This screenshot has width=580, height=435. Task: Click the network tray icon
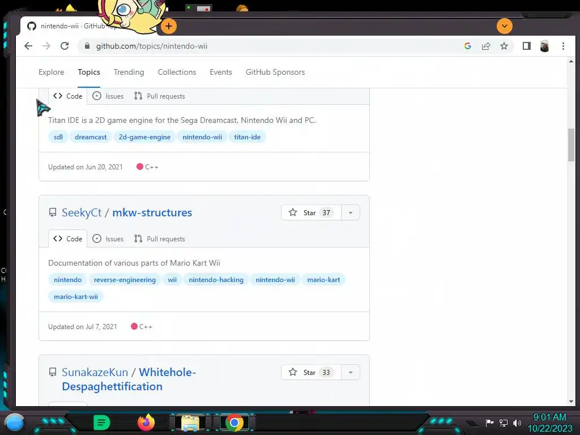(503, 423)
